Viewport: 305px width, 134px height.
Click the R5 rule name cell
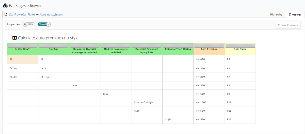tap(240, 60)
